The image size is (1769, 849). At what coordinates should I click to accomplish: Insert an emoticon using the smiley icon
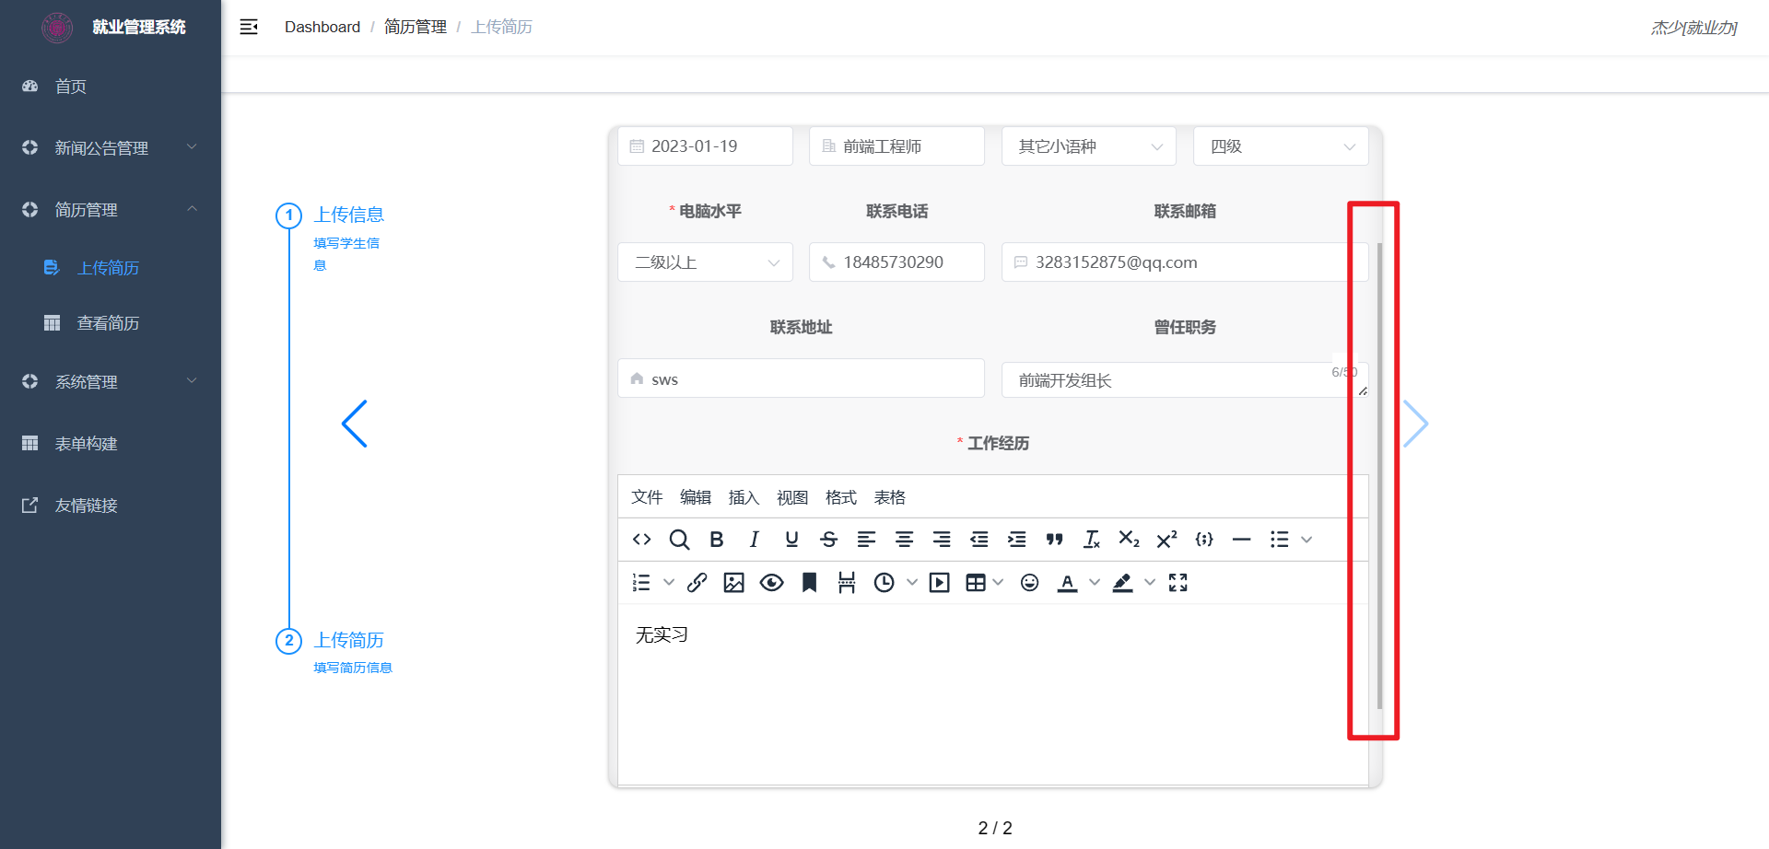1030,583
